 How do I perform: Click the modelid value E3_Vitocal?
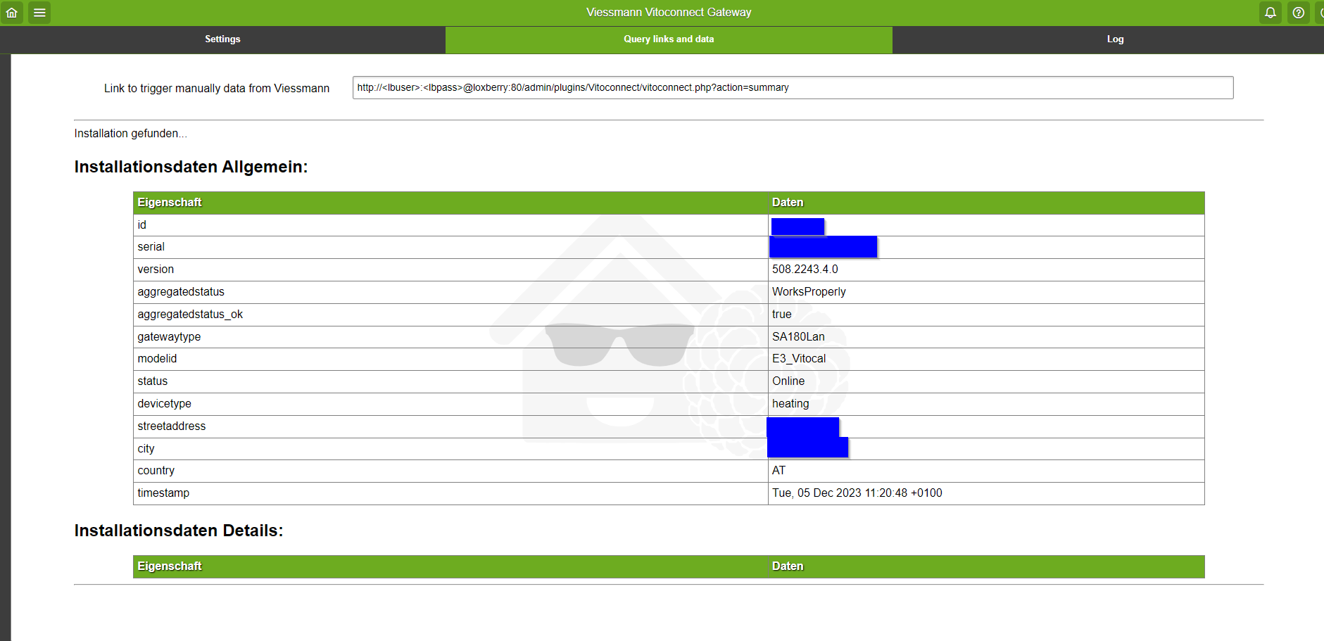tap(799, 359)
